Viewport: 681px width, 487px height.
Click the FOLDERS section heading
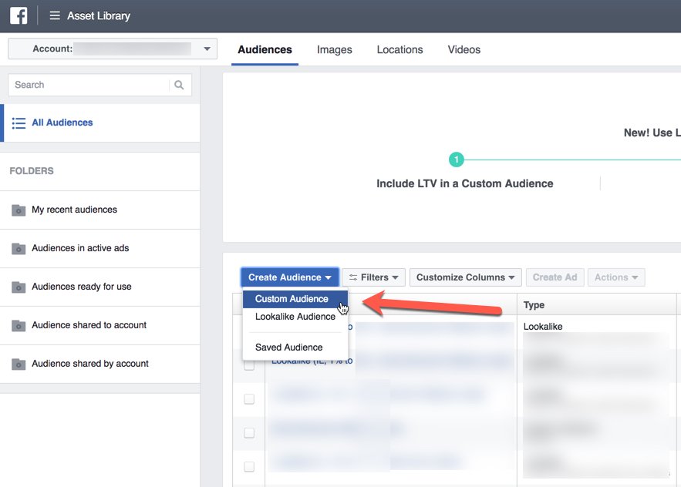point(32,171)
